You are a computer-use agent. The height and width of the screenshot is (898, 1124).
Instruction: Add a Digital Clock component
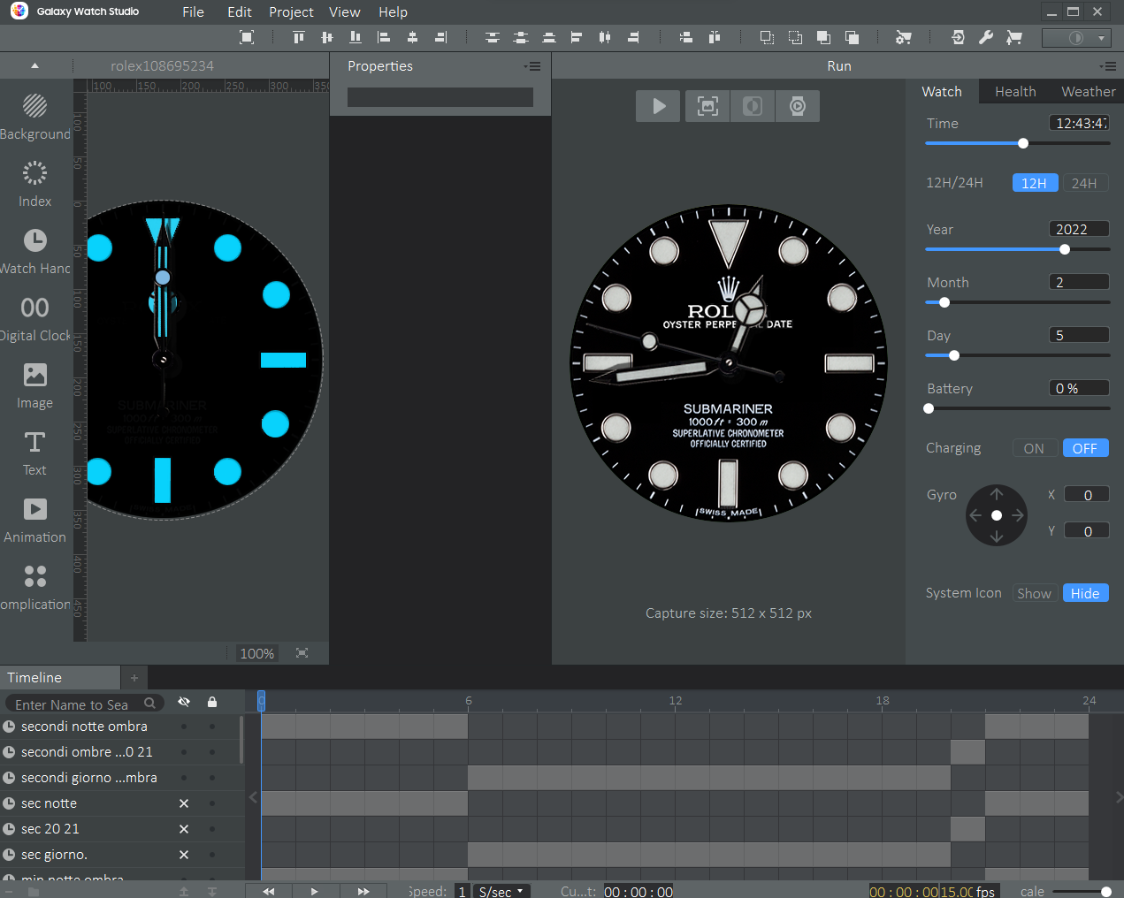point(34,318)
